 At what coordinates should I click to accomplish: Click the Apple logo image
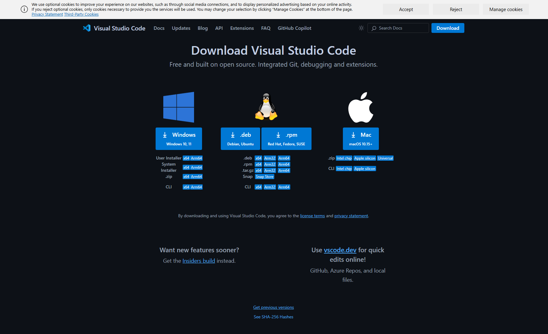pyautogui.click(x=361, y=107)
